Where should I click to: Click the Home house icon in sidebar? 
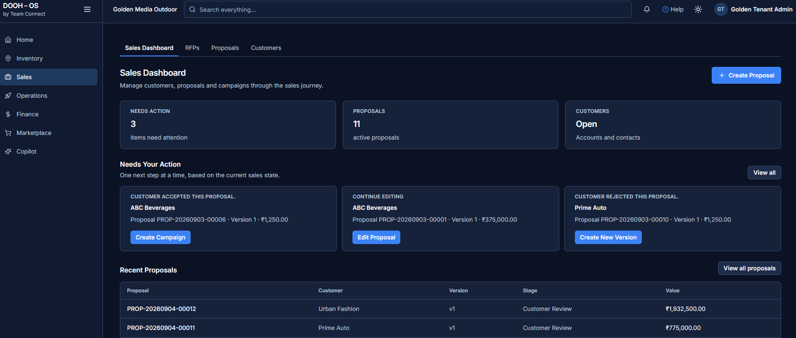[8, 40]
